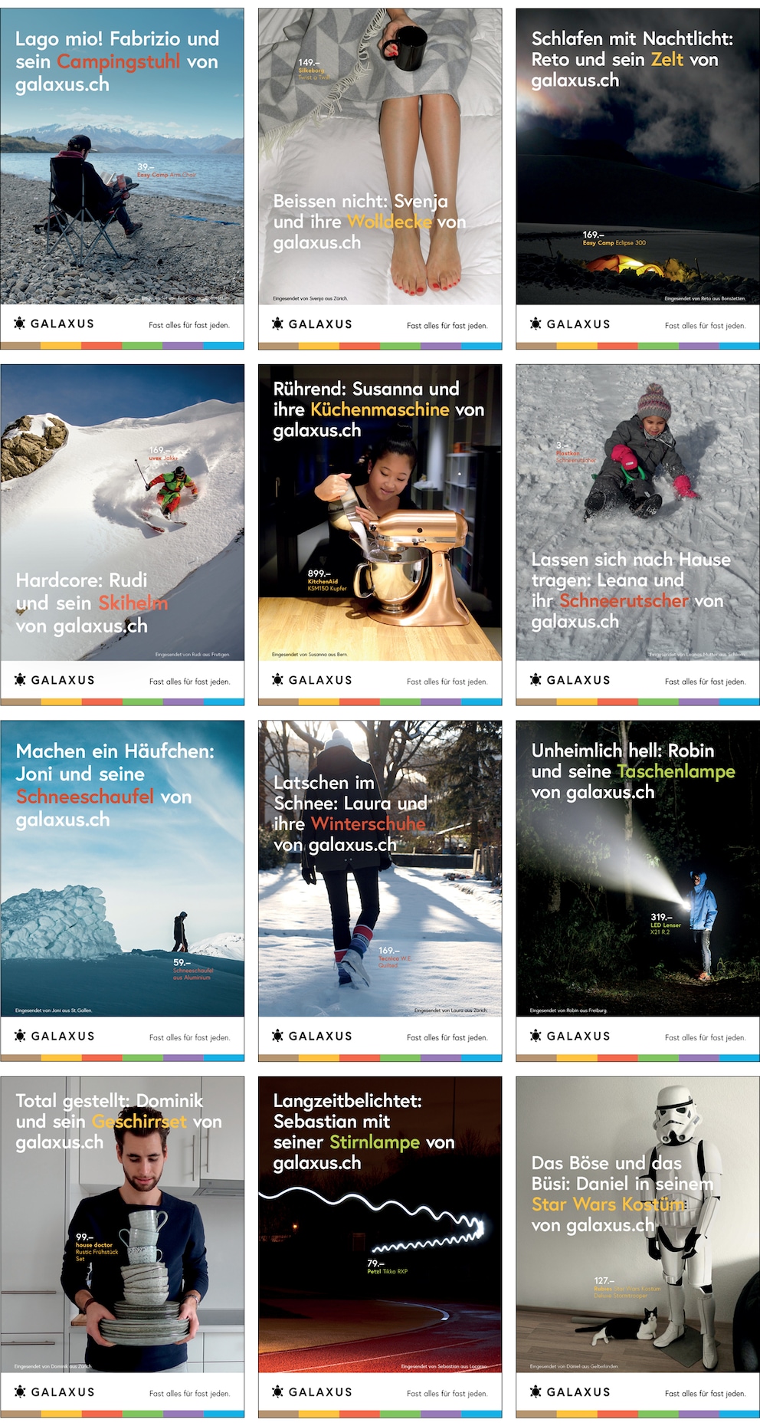Click the Galaxus logo under the Skihelm poster
This screenshot has width=760, height=1426.
(x=54, y=679)
